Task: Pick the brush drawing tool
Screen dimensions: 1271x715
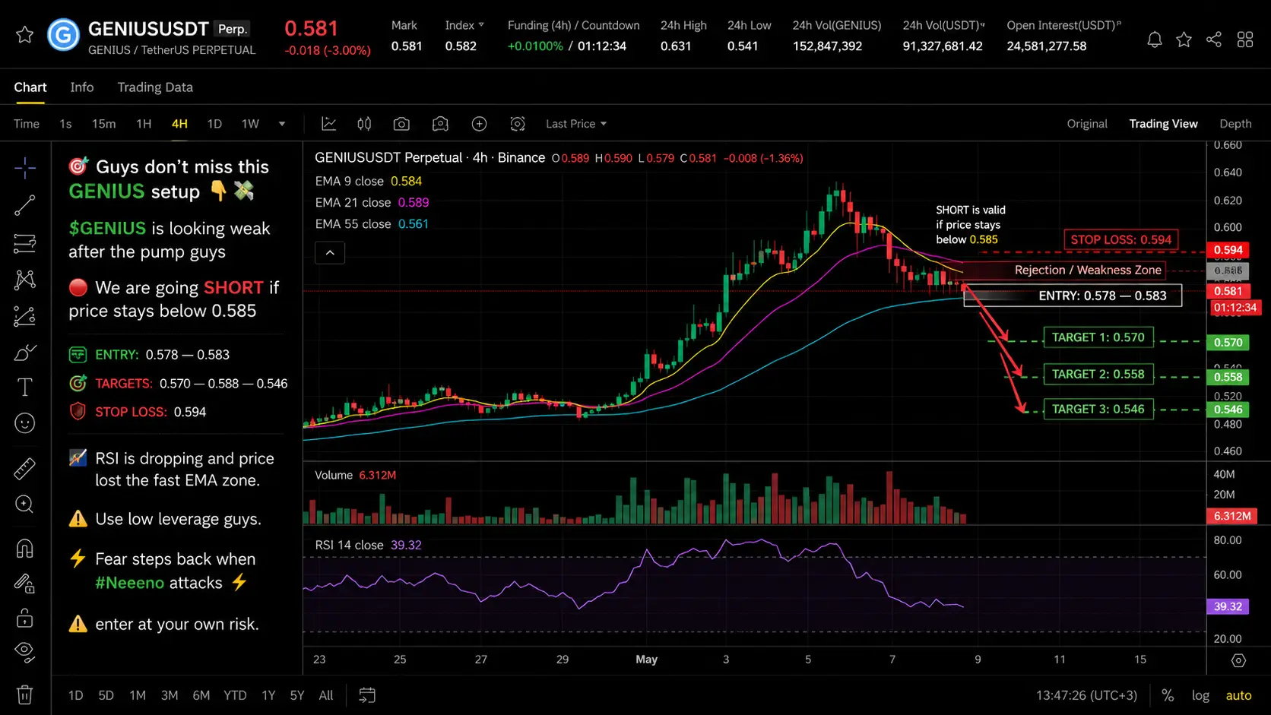Action: (x=25, y=353)
